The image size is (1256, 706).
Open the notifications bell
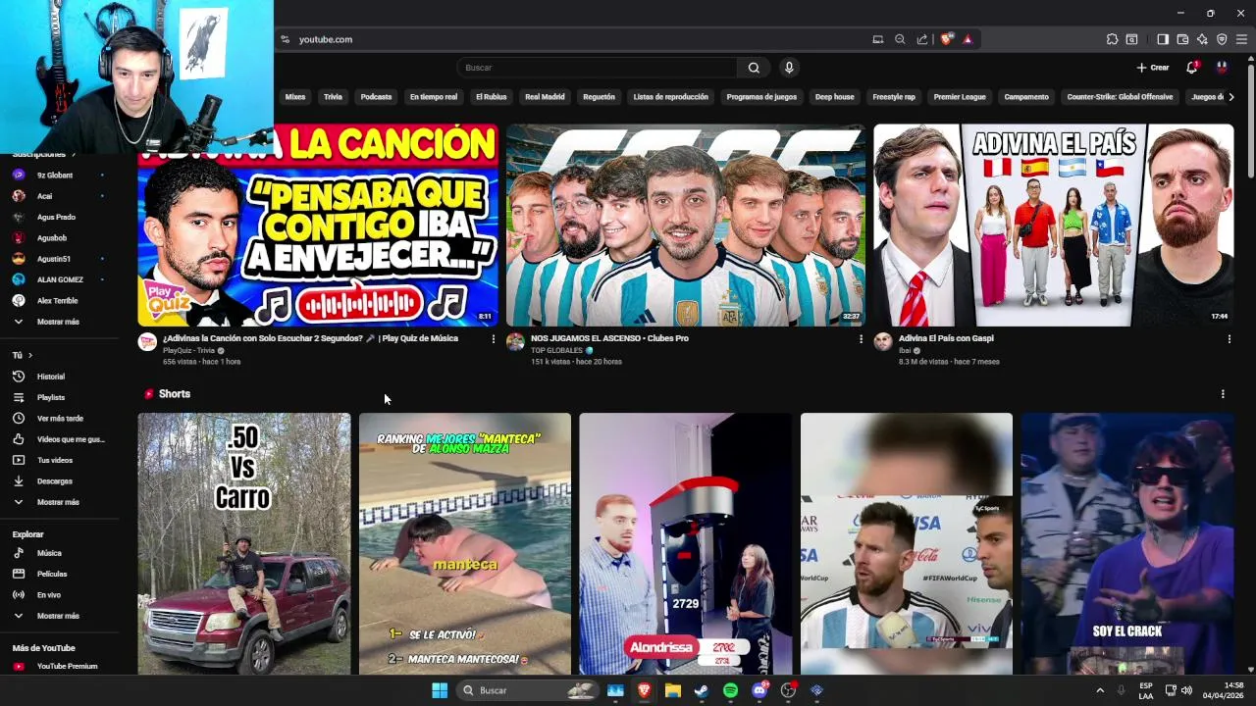pos(1191,68)
